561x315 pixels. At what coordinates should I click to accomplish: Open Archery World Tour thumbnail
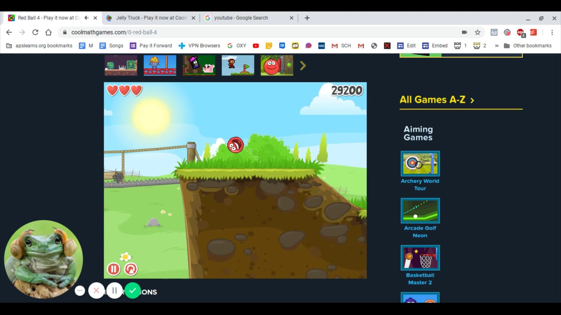click(x=420, y=164)
